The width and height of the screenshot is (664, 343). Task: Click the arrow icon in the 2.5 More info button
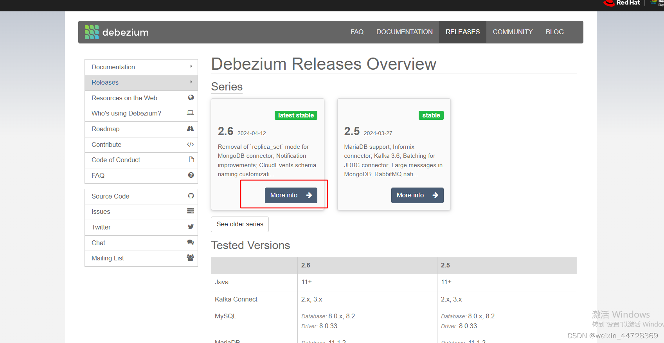435,195
